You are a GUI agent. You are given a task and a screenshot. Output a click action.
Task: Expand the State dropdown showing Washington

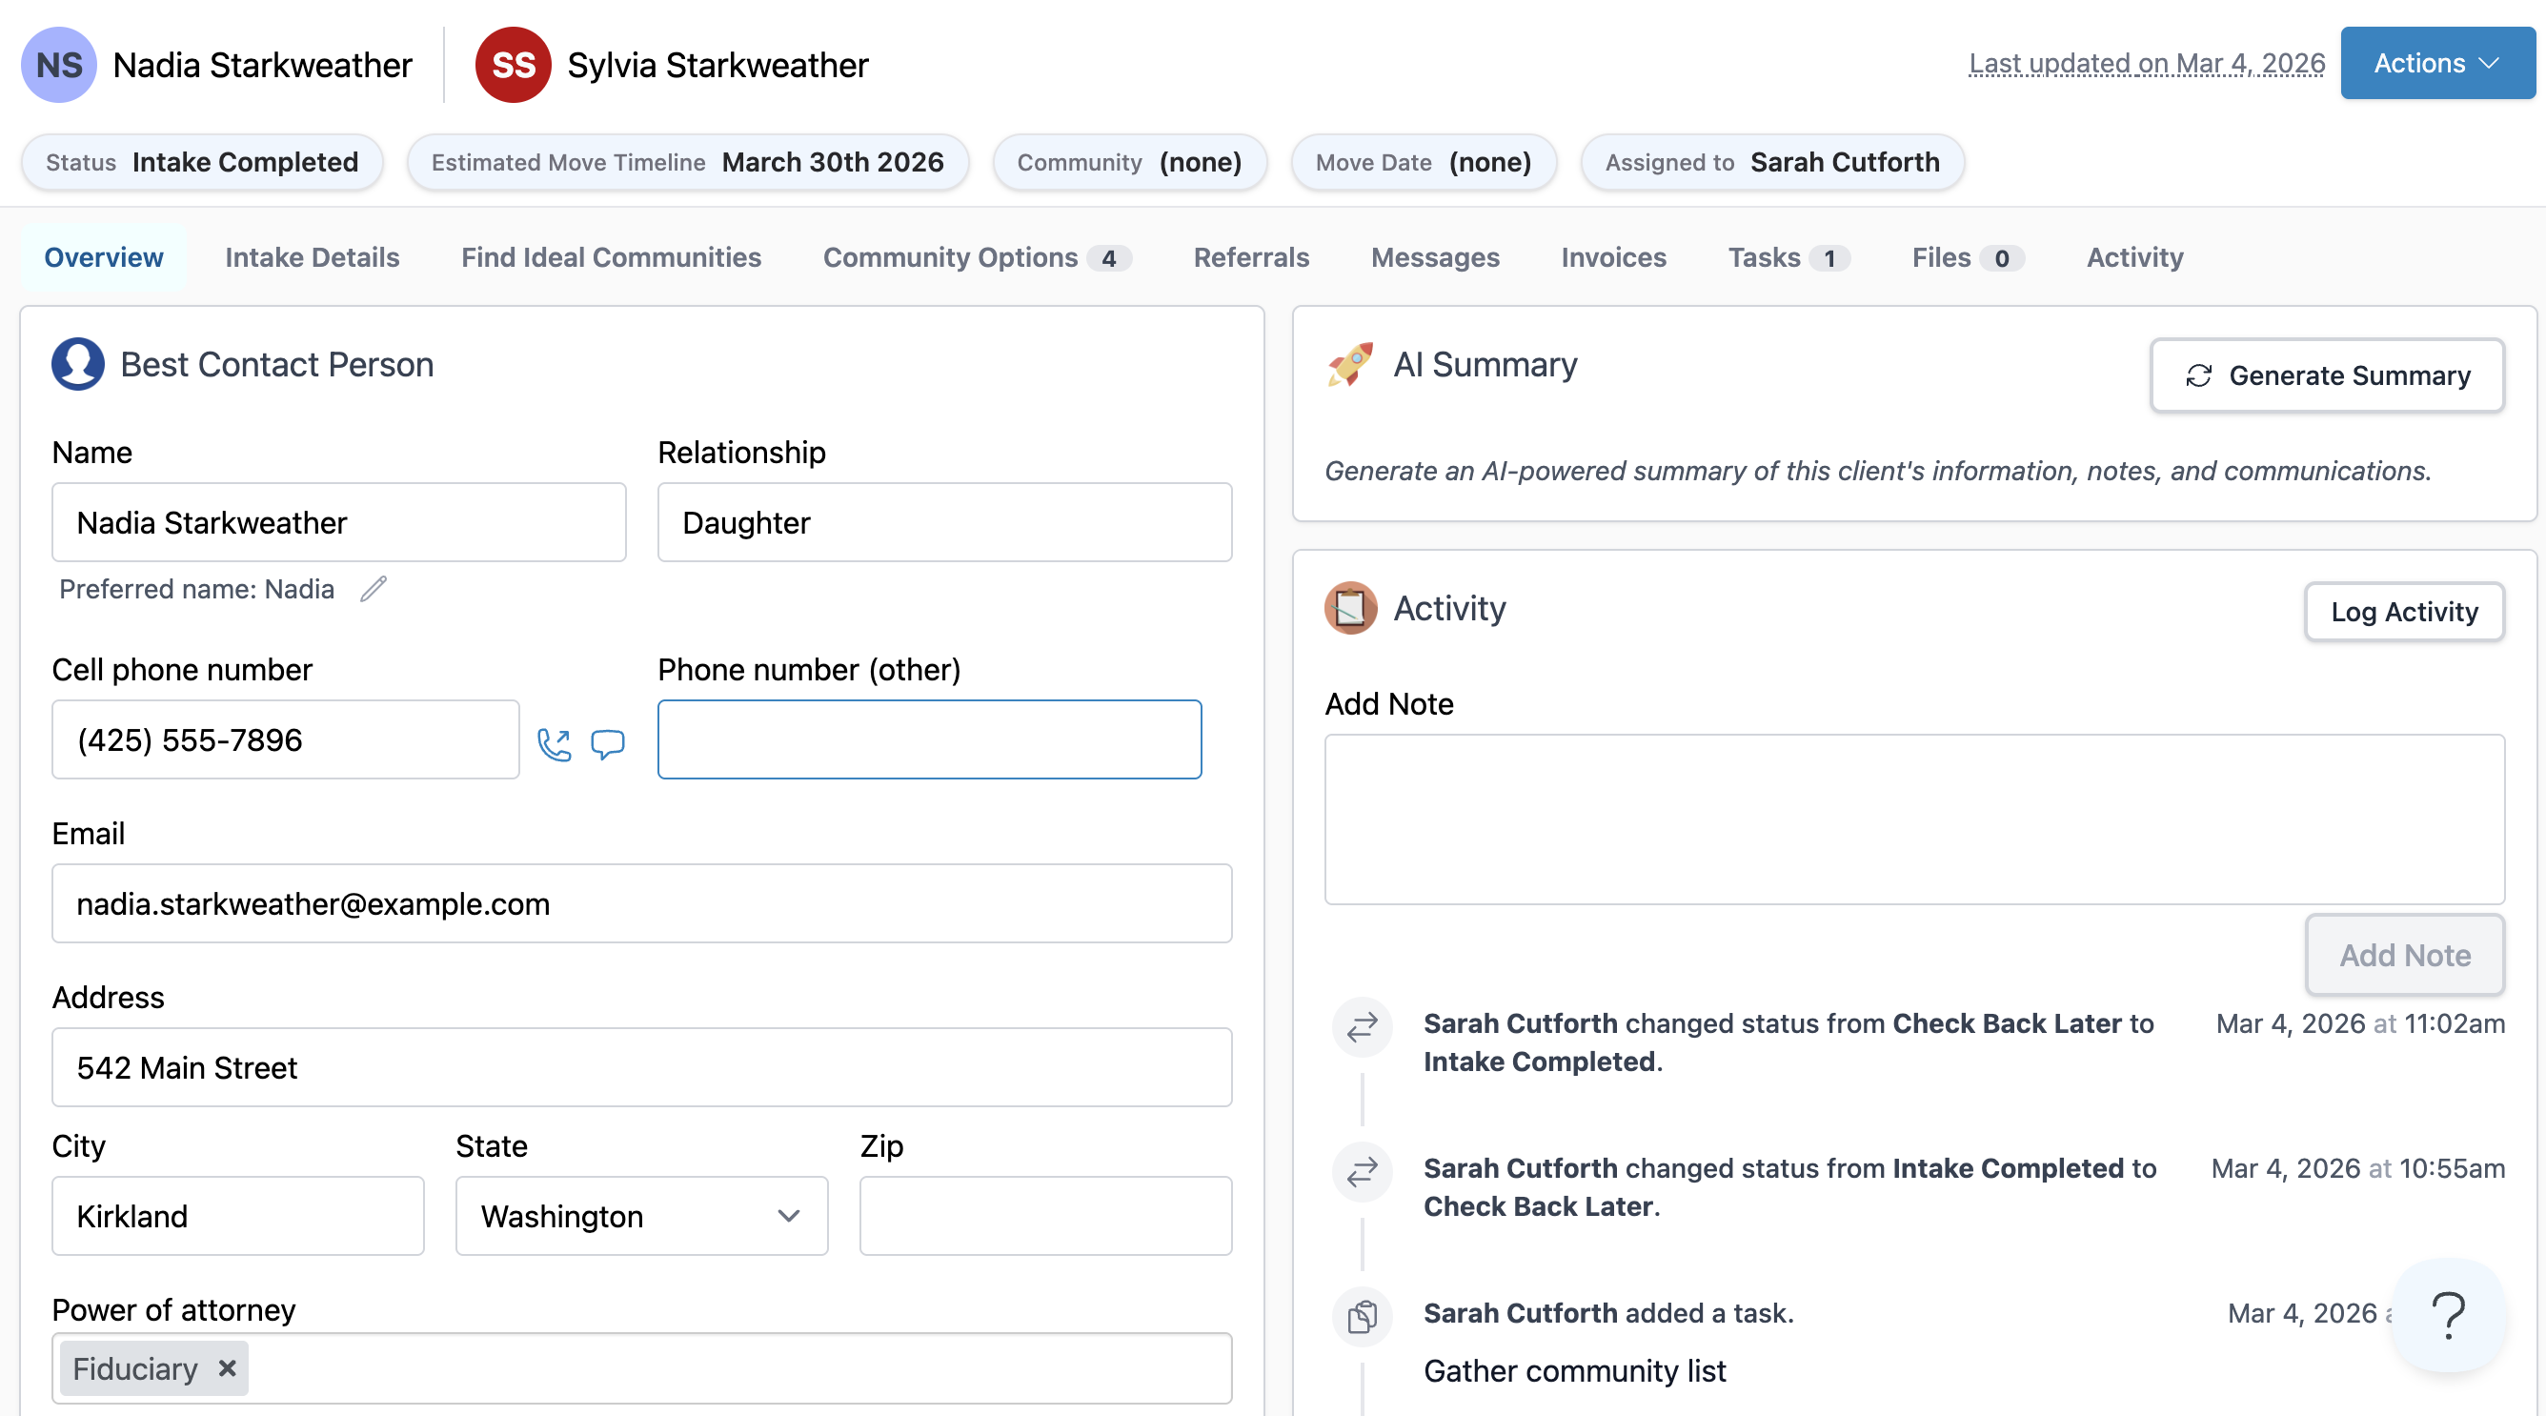tap(640, 1215)
